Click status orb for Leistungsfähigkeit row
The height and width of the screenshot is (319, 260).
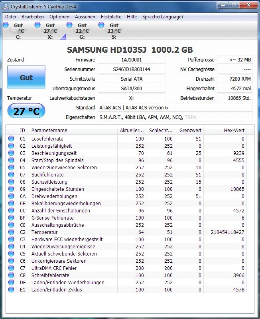11,146
